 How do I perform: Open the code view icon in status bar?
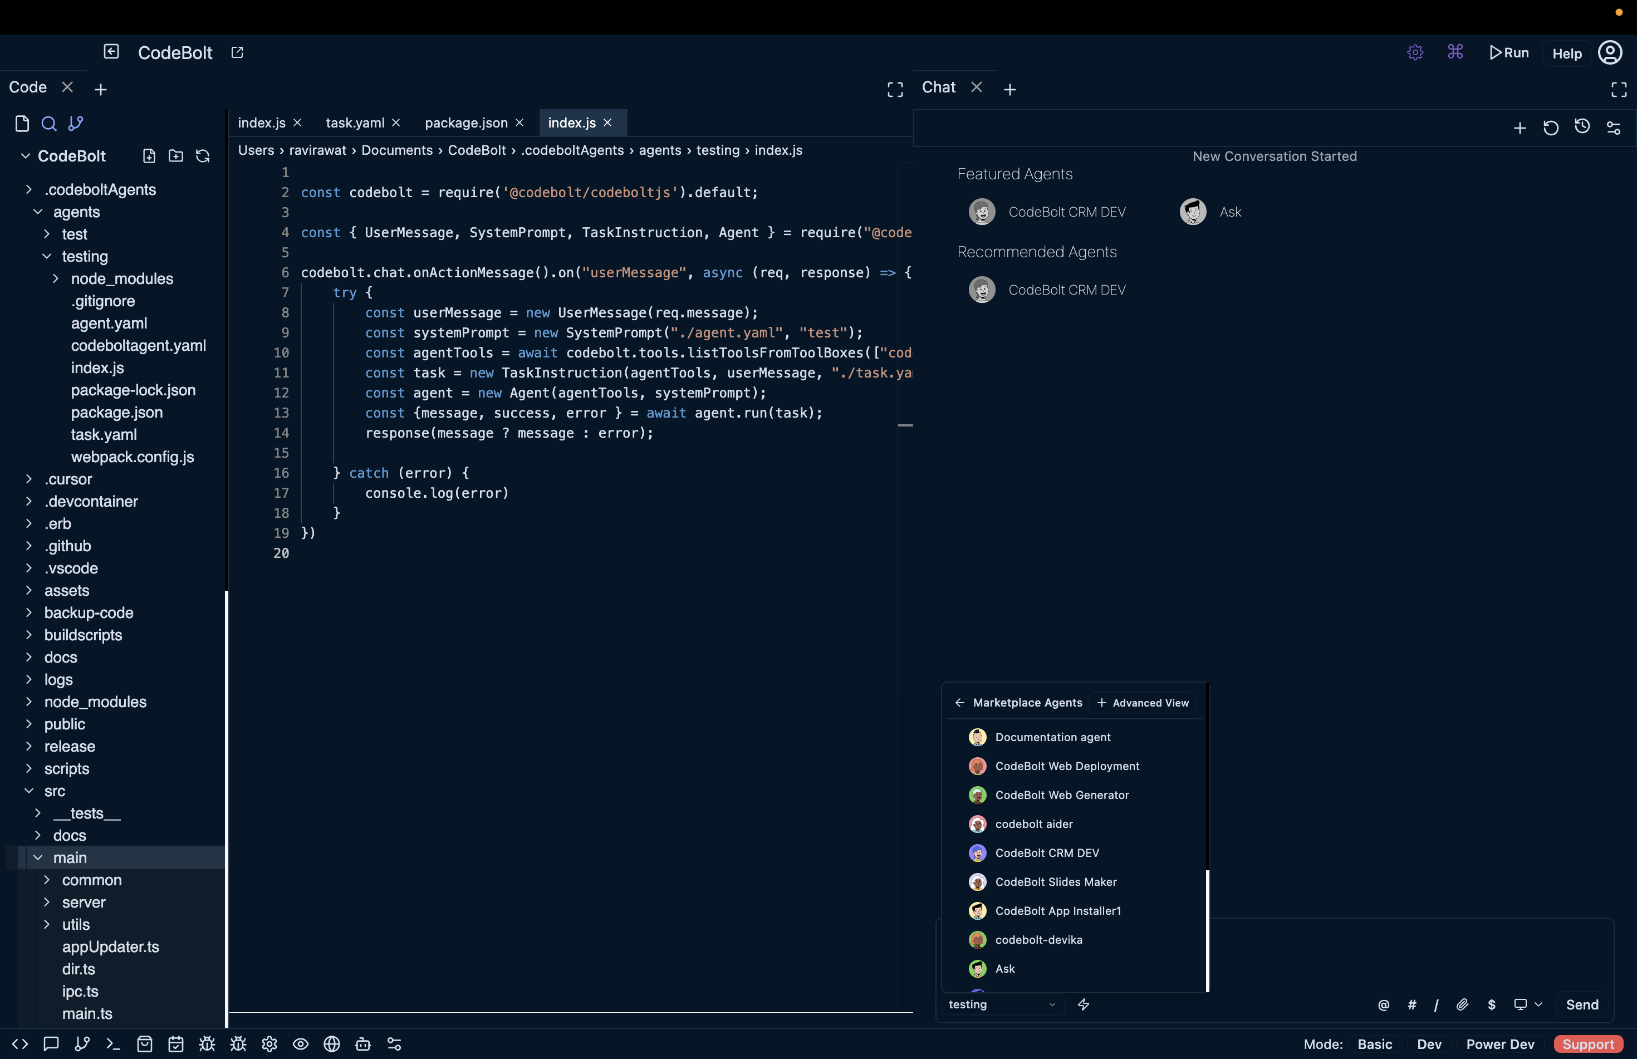point(20,1044)
